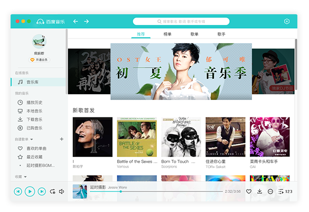This screenshot has height=212, width=309.
Task: Open Born To Touch album cover
Action: pos(181,137)
